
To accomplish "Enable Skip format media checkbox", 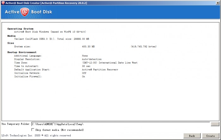I will click(x=33, y=130).
